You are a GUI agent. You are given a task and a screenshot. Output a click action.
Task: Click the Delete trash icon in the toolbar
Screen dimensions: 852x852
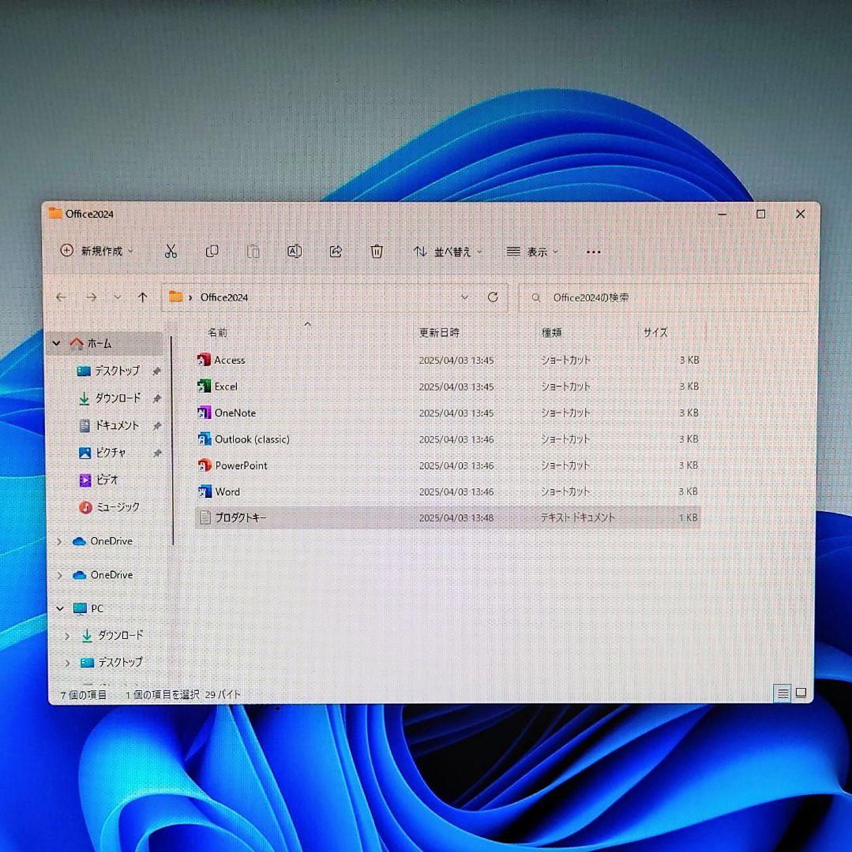click(x=377, y=251)
